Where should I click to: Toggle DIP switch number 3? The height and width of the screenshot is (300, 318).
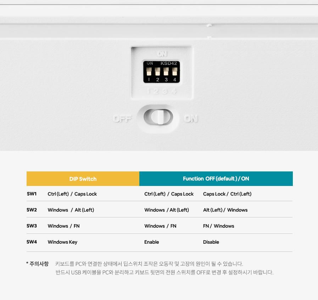click(x=166, y=72)
